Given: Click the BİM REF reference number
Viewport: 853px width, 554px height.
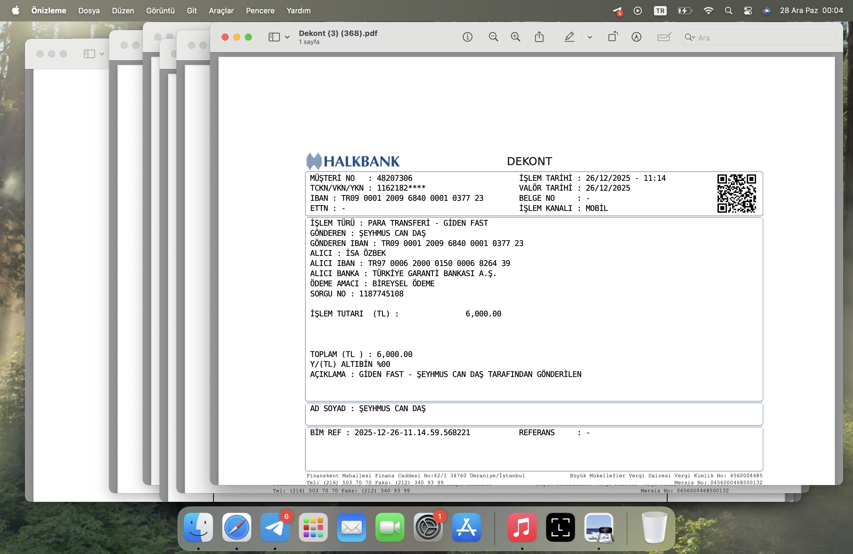Looking at the screenshot, I should (412, 433).
